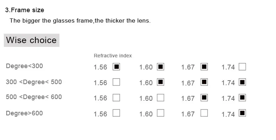Click the Wise choice heading

(31, 40)
